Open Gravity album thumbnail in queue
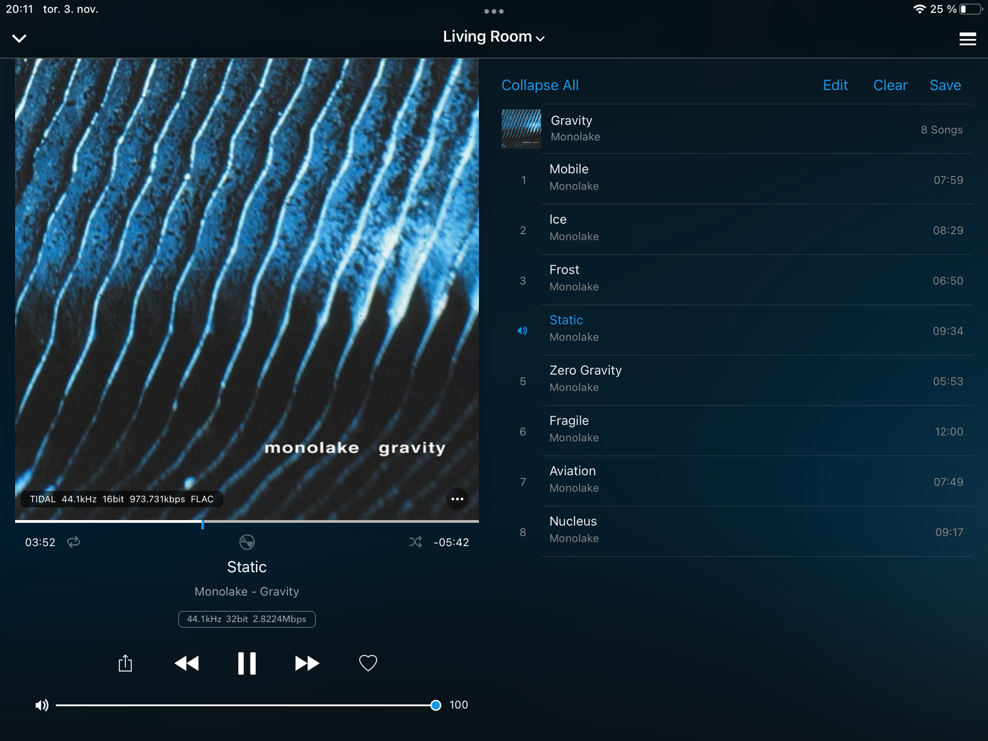Screen dimensions: 988x741 (521, 129)
